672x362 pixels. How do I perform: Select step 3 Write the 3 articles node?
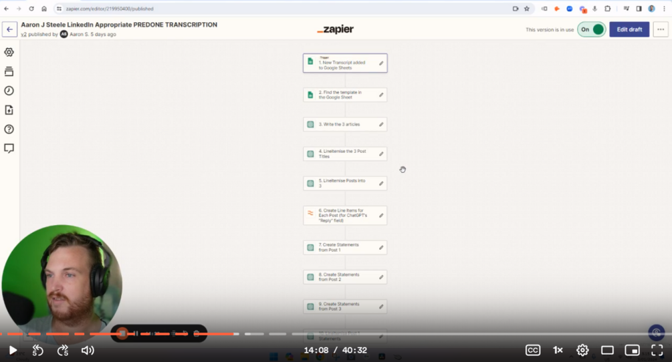click(345, 124)
